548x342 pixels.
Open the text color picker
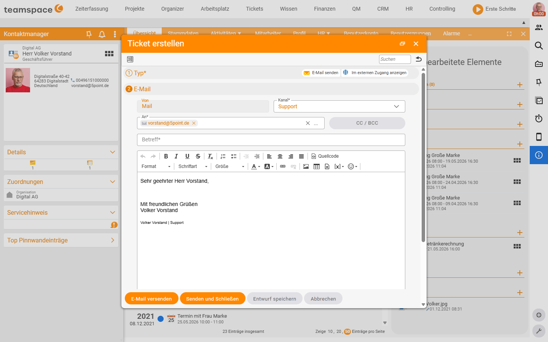coord(256,166)
